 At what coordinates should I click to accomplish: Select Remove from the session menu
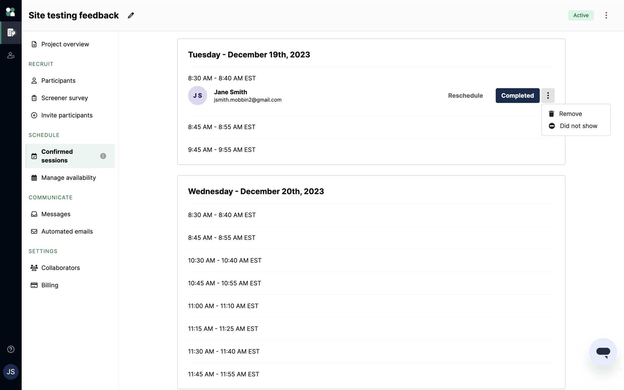[x=570, y=114]
